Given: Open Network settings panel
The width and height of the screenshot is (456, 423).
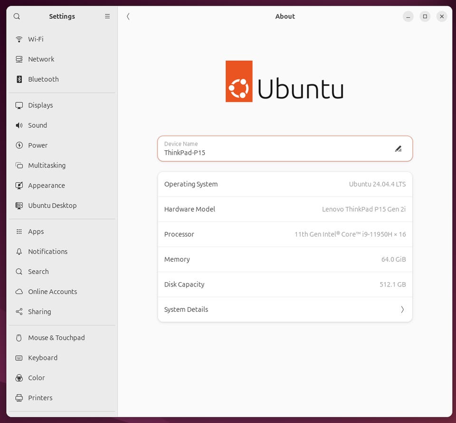Looking at the screenshot, I should click(62, 59).
